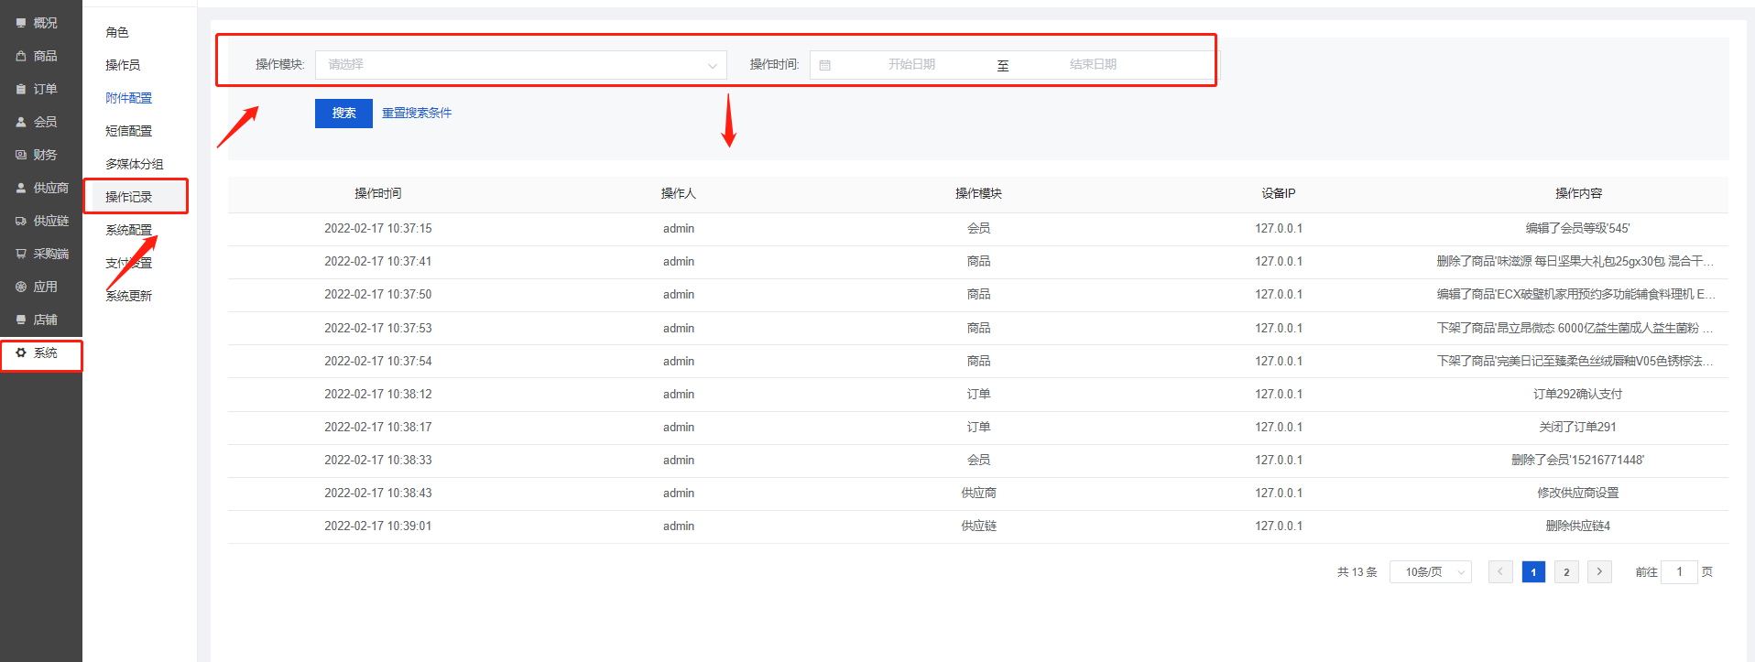Click the 财务 finance icon in sidebar
The width and height of the screenshot is (1755, 662).
(21, 155)
